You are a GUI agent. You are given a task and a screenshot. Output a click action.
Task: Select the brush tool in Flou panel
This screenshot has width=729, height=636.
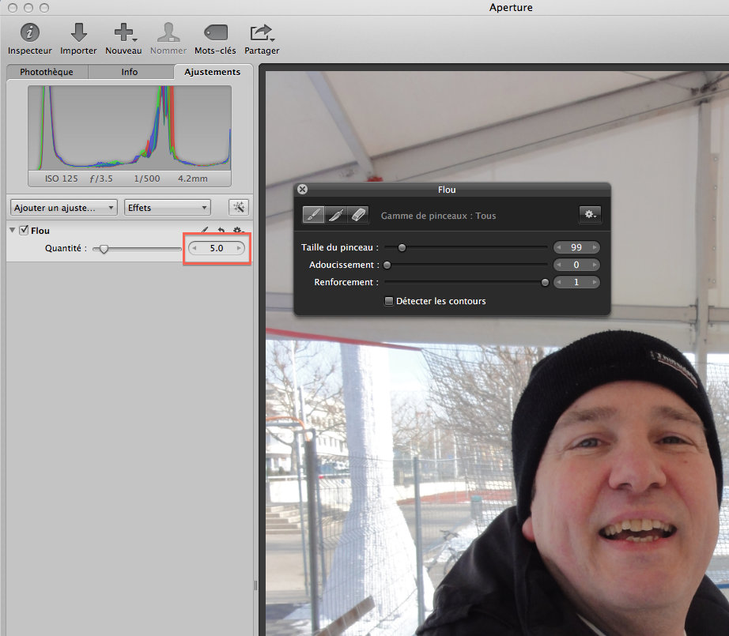point(314,215)
